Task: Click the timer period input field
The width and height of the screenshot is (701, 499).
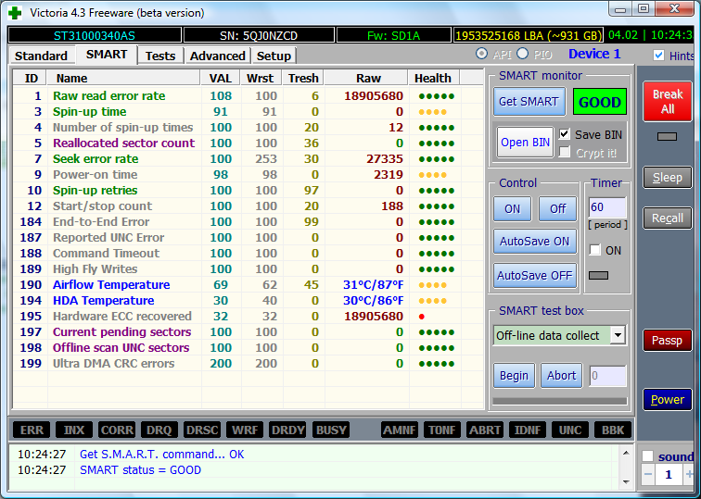Action: click(x=607, y=207)
